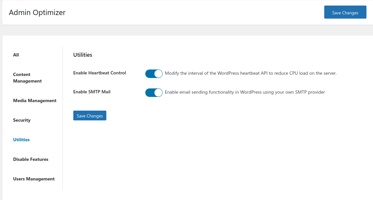Click the Enable SMTP Mail label
The width and height of the screenshot is (373, 200).
point(92,92)
